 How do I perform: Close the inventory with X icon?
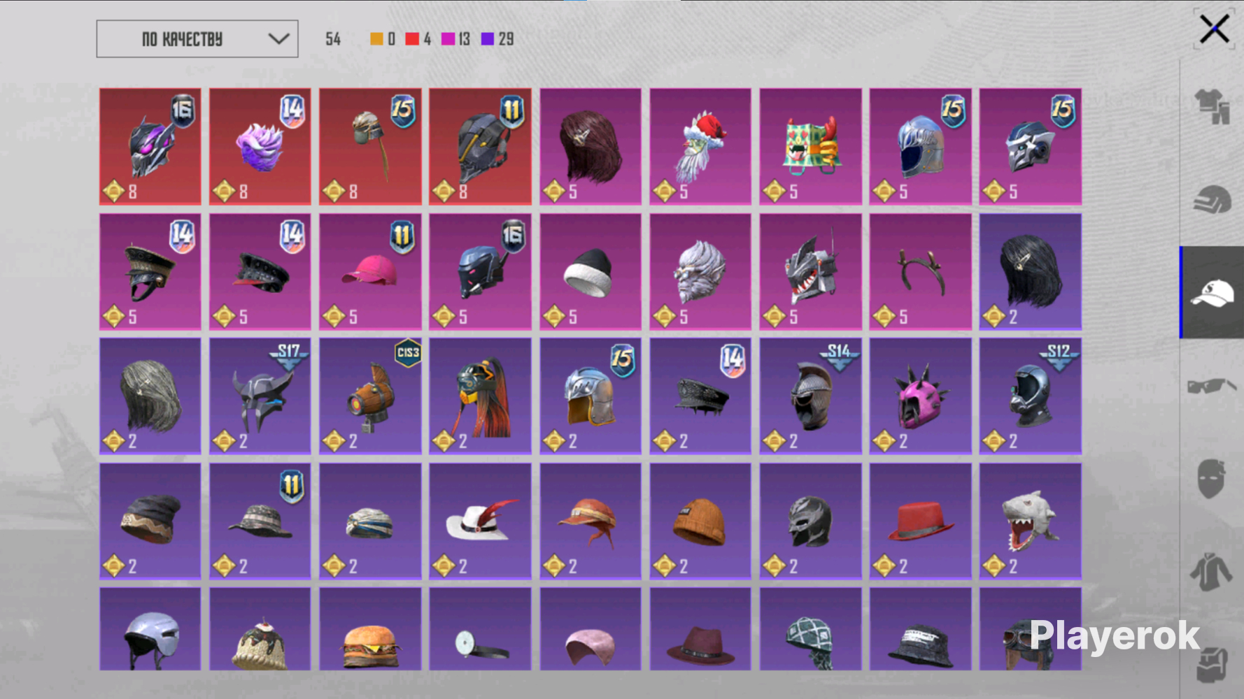click(x=1214, y=29)
